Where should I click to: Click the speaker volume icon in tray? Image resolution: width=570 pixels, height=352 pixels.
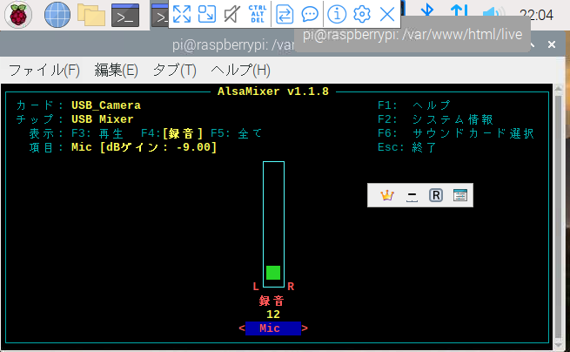coord(493,13)
